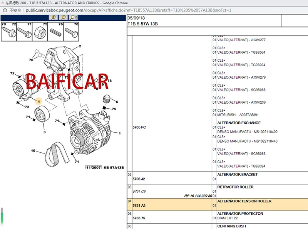
Task: Click the address bar URL field
Action: pyautogui.click(x=128, y=10)
